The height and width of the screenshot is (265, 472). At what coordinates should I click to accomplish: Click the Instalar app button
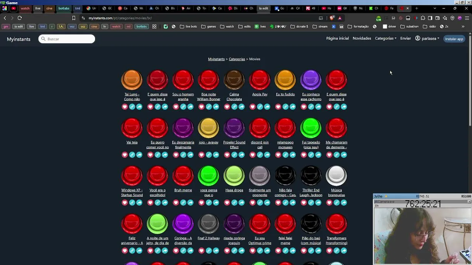click(x=454, y=39)
